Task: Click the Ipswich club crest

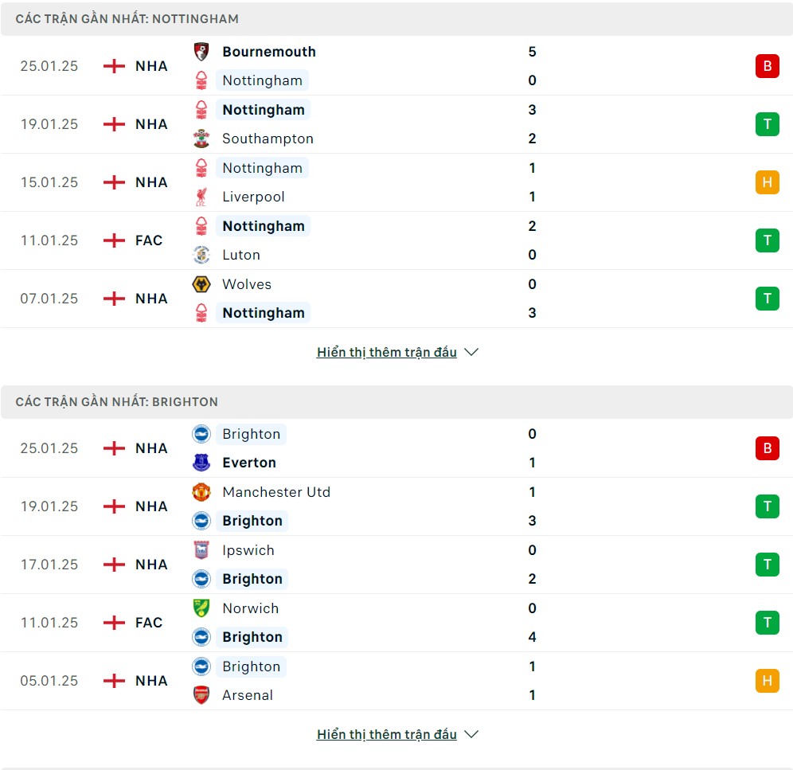Action: tap(201, 550)
